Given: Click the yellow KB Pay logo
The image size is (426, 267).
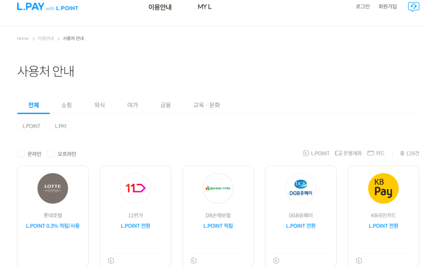Looking at the screenshot, I should coord(383,188).
